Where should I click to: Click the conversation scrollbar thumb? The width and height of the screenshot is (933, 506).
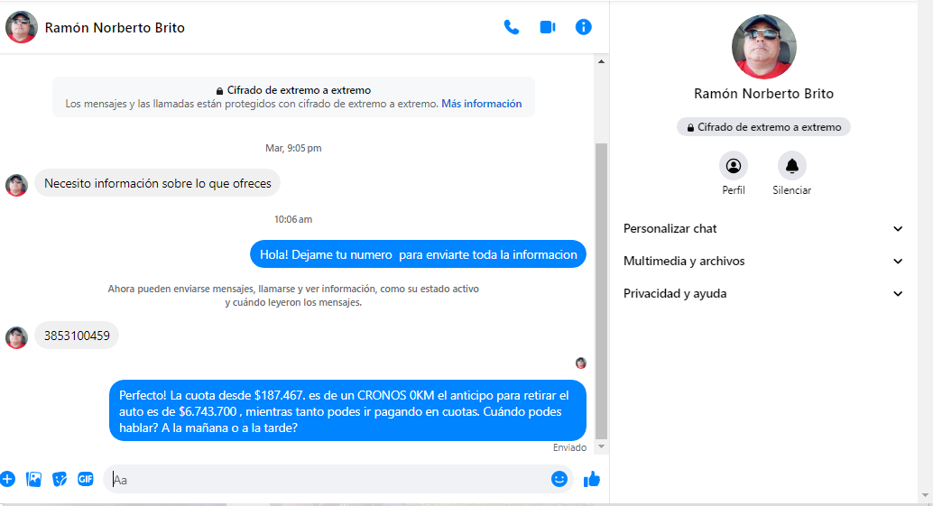tap(601, 290)
